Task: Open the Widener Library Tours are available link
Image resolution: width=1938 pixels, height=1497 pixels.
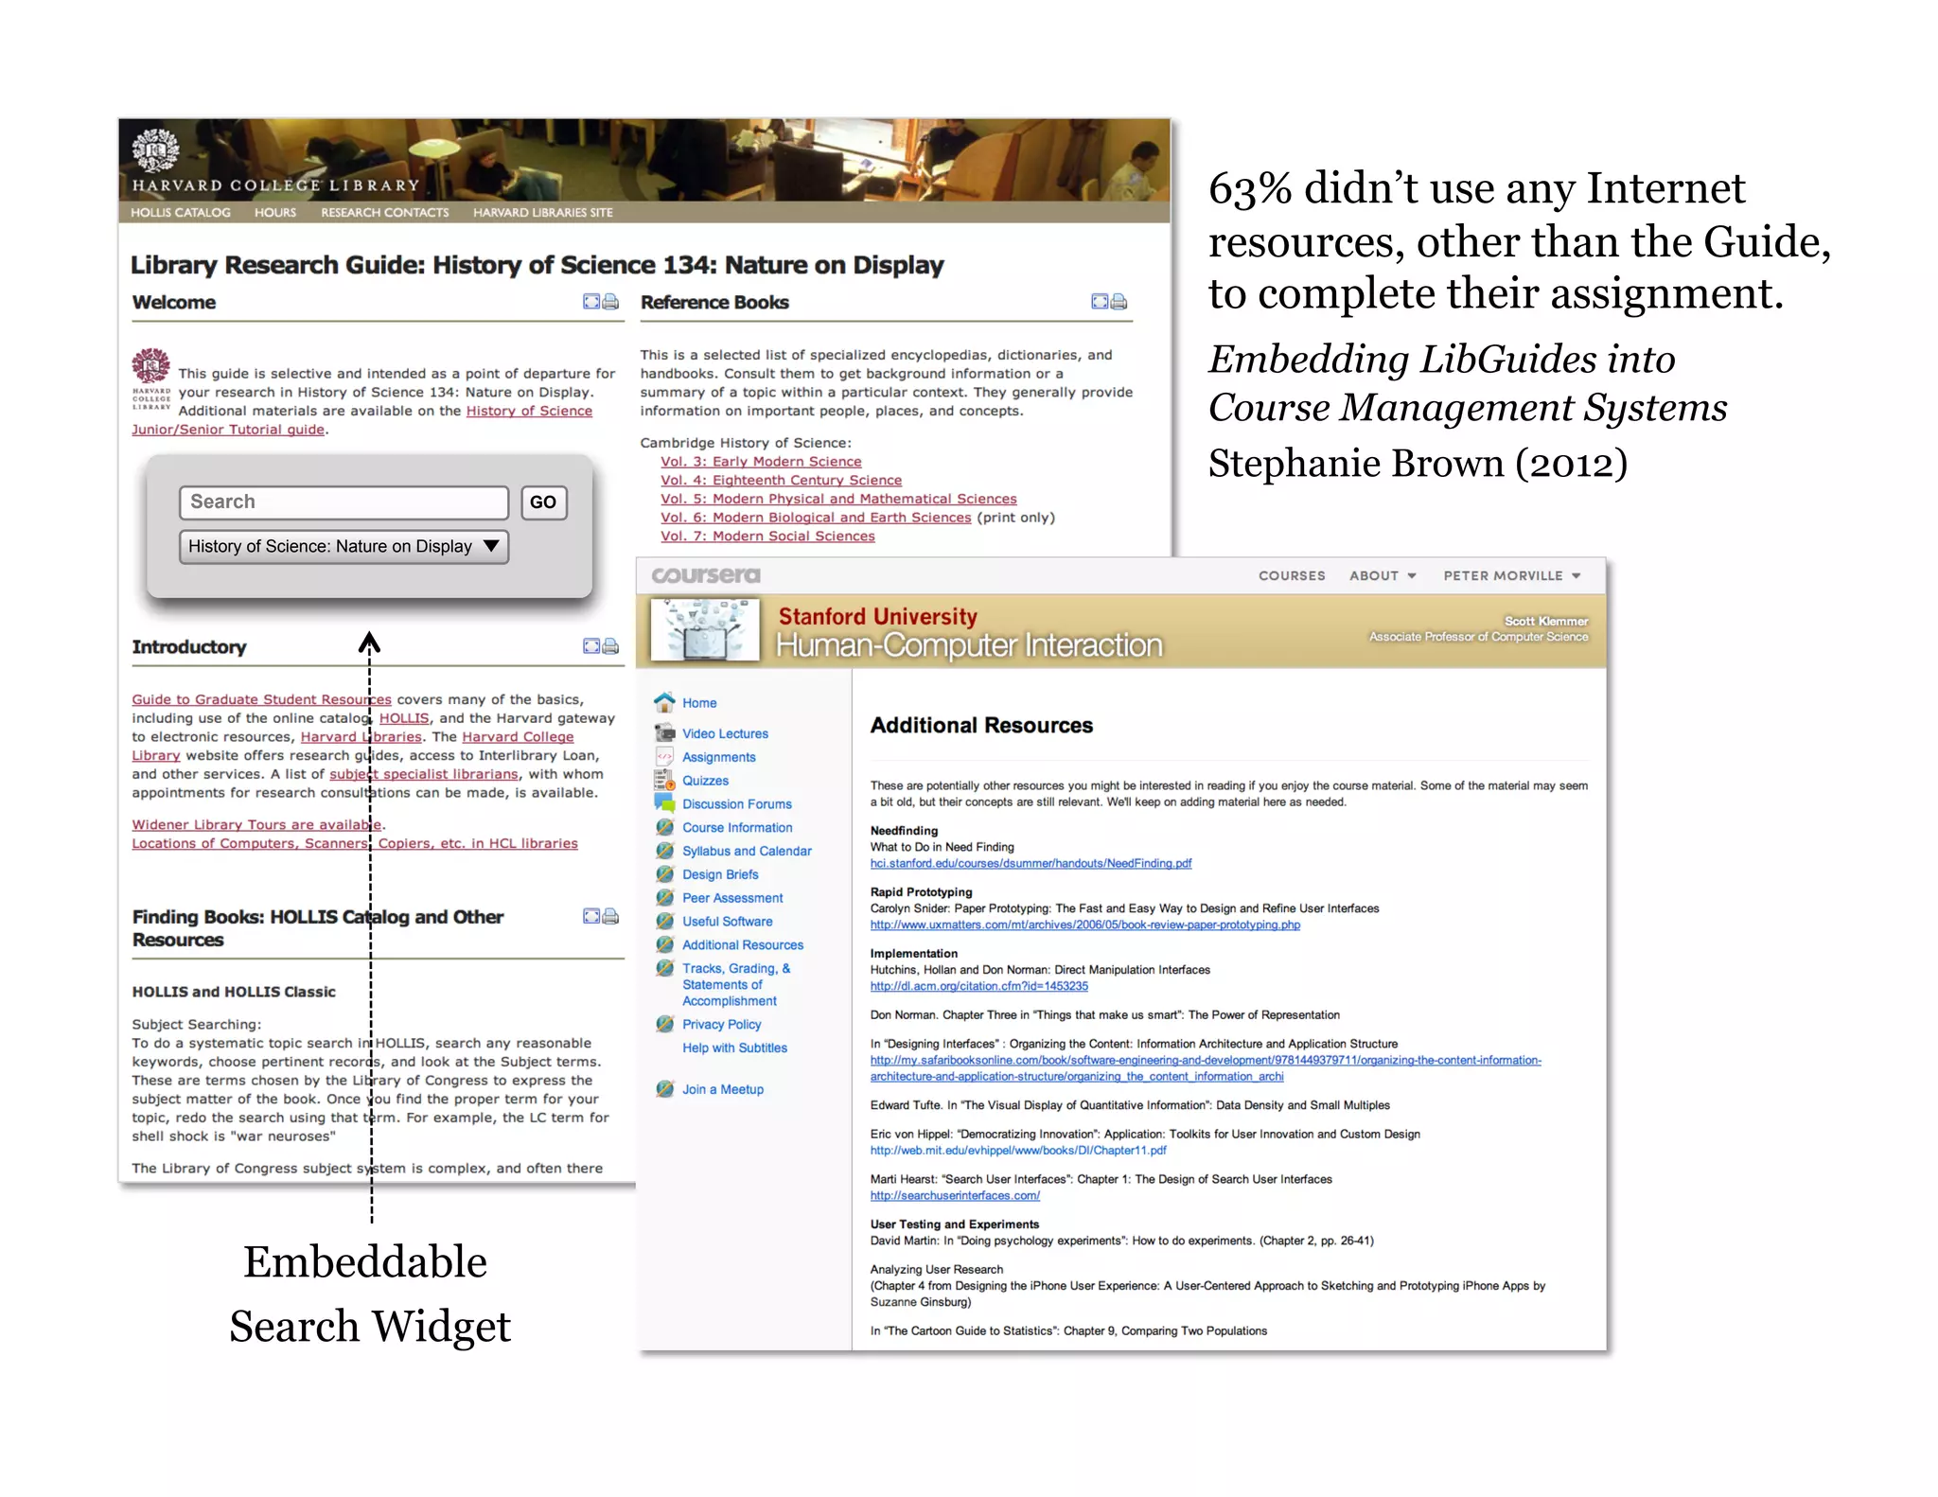Action: (257, 824)
